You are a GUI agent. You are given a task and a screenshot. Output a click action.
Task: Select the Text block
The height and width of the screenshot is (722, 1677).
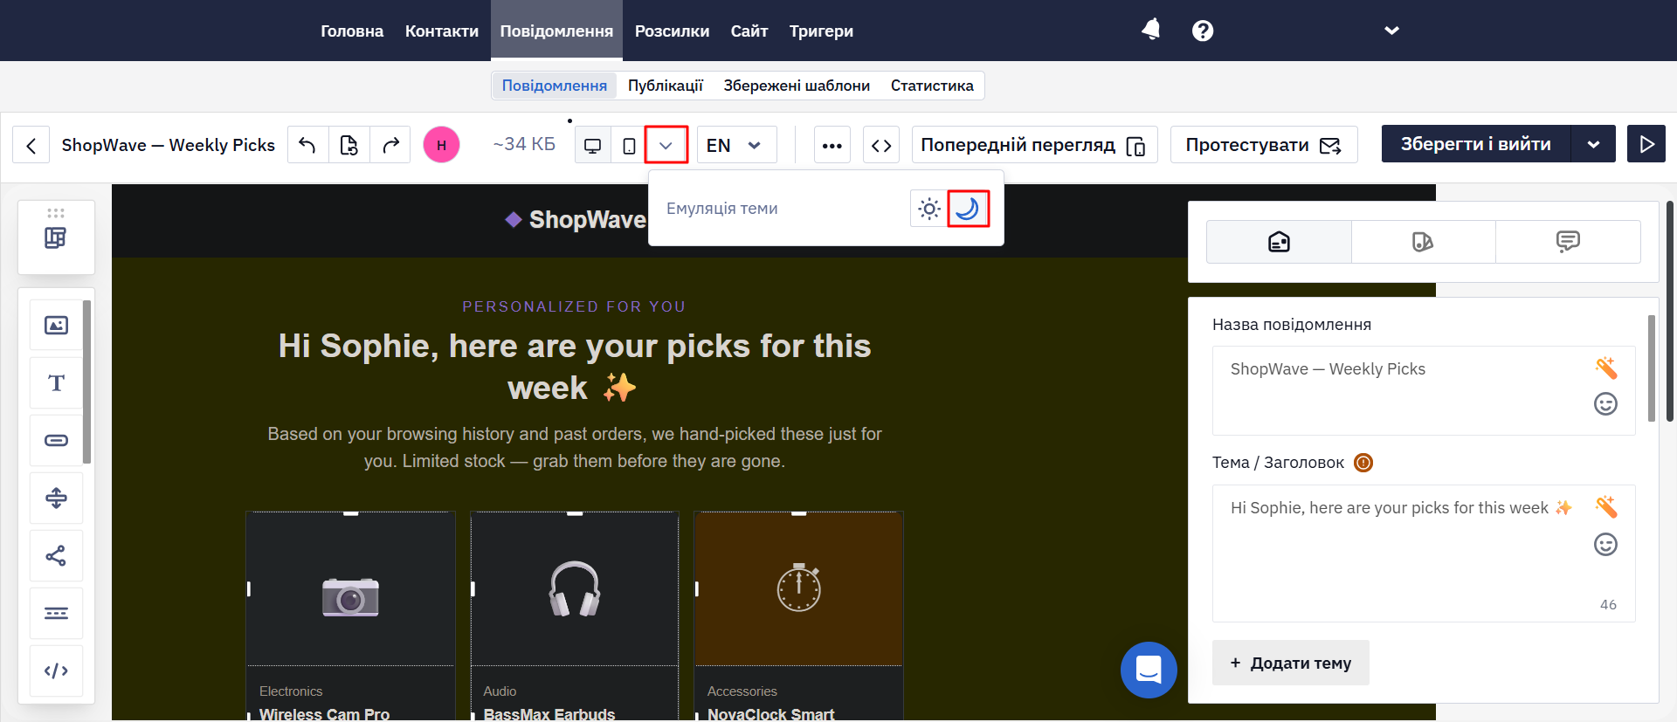56,383
